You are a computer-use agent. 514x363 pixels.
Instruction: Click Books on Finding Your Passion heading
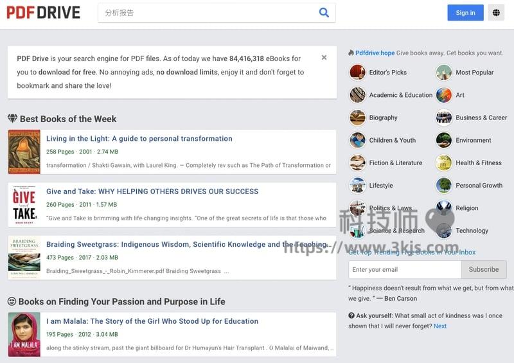pyautogui.click(x=121, y=301)
